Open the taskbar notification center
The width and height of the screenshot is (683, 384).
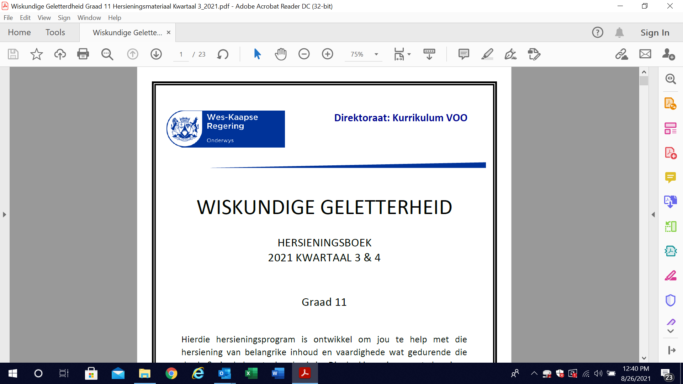[x=667, y=374]
